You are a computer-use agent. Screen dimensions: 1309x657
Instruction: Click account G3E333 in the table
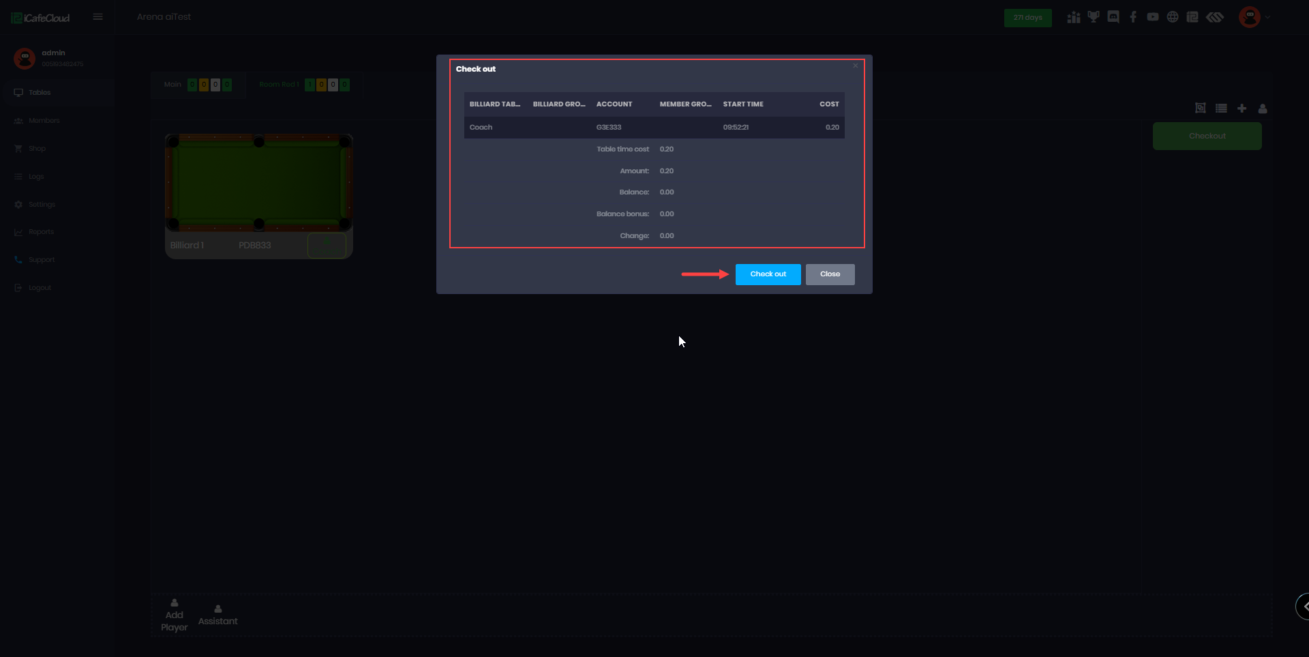click(x=609, y=128)
